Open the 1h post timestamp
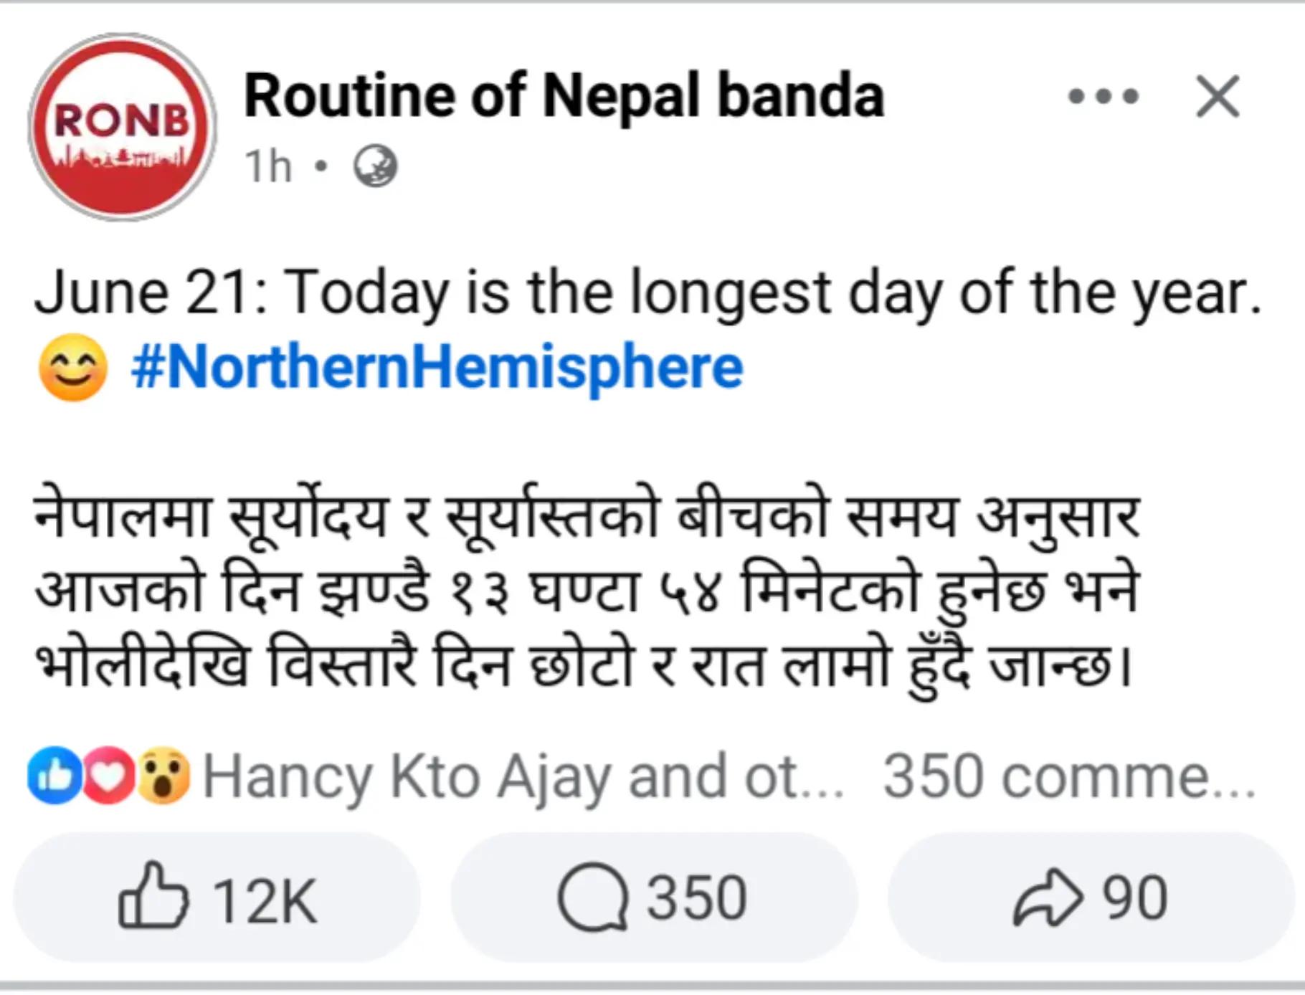The width and height of the screenshot is (1305, 995). (268, 166)
